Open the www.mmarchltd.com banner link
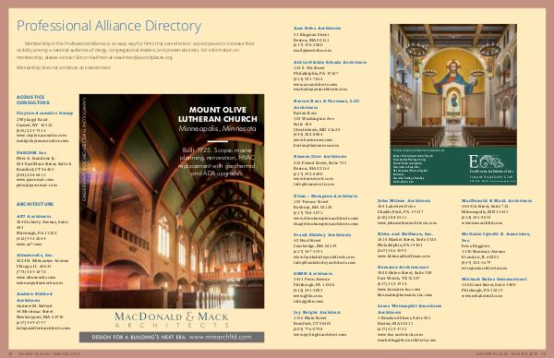 click(x=172, y=337)
